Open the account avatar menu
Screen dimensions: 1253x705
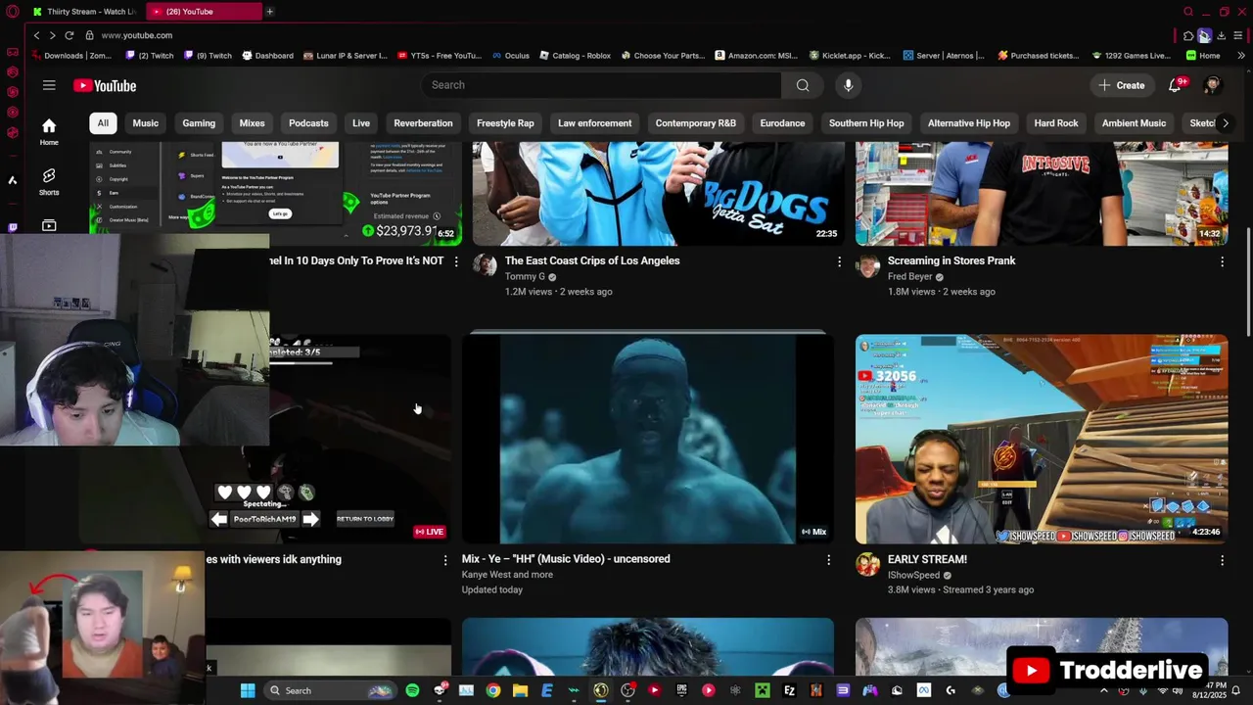(x=1213, y=85)
